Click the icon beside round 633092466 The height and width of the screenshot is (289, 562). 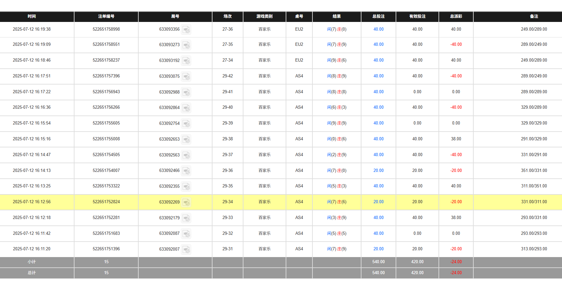[186, 171]
